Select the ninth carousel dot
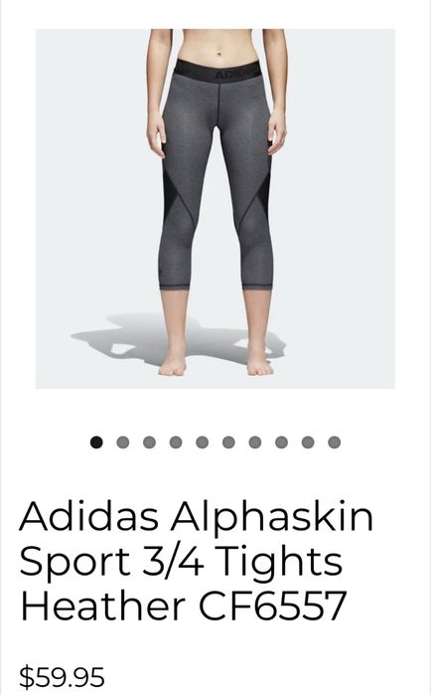 [x=308, y=442]
